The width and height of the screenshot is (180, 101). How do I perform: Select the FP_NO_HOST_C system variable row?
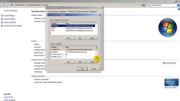pyautogui.click(x=73, y=54)
